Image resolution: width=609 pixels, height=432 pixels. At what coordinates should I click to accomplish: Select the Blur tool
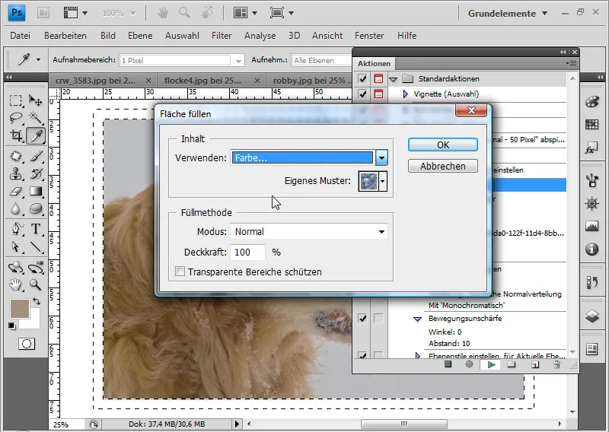(x=15, y=209)
